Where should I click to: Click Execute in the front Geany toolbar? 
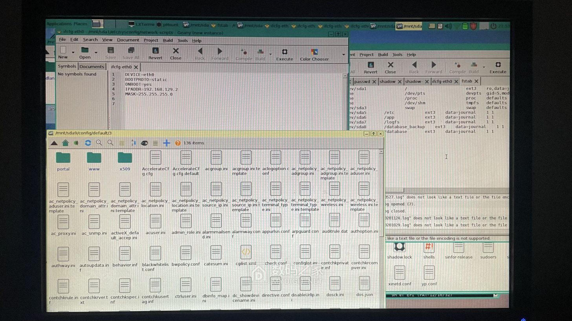pos(284,54)
